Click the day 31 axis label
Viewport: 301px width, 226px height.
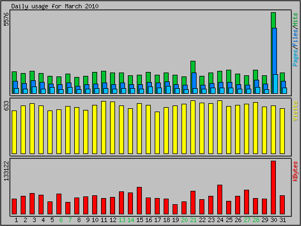pyautogui.click(x=283, y=220)
